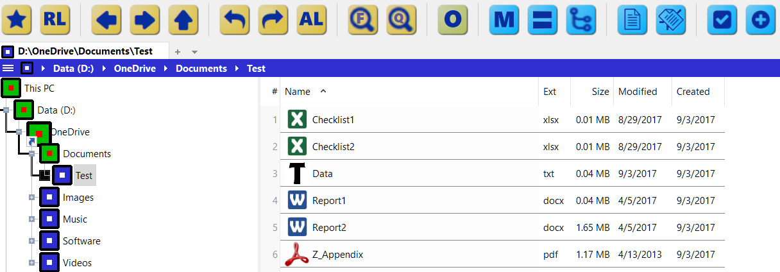Click the RL toolbar button
The height and width of the screenshot is (272, 780).
[x=55, y=20]
